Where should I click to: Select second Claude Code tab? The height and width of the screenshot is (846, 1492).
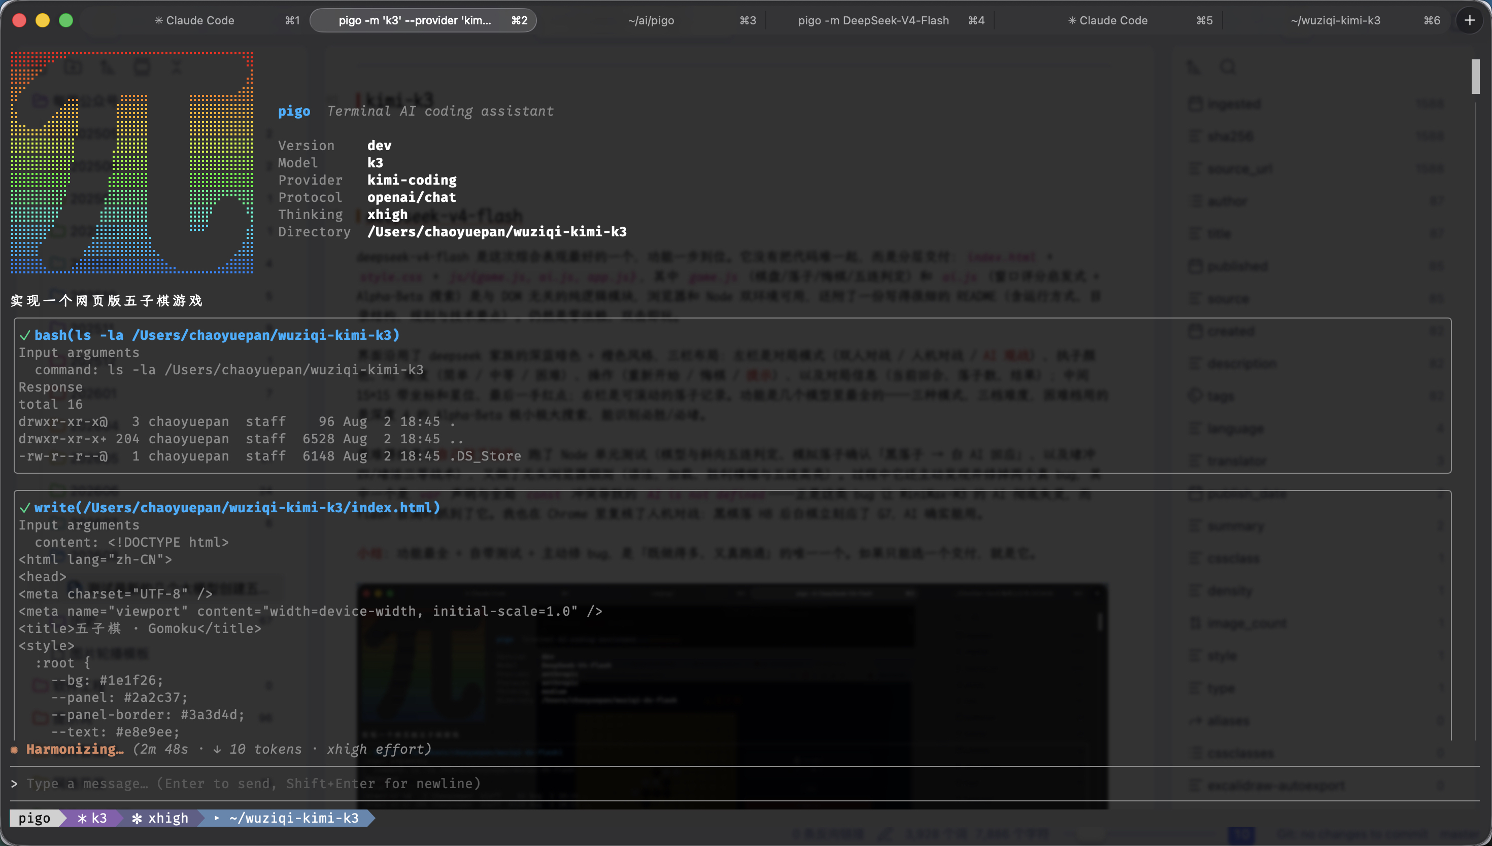1108,20
